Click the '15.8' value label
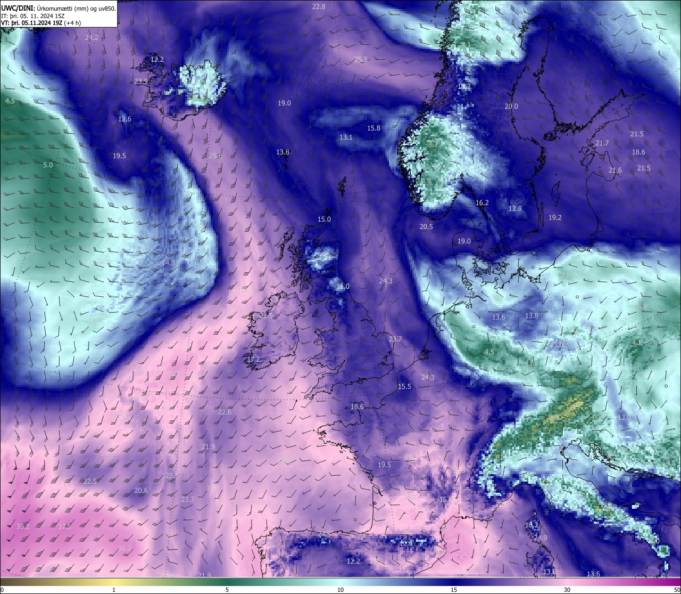This screenshot has width=681, height=594. point(373,128)
